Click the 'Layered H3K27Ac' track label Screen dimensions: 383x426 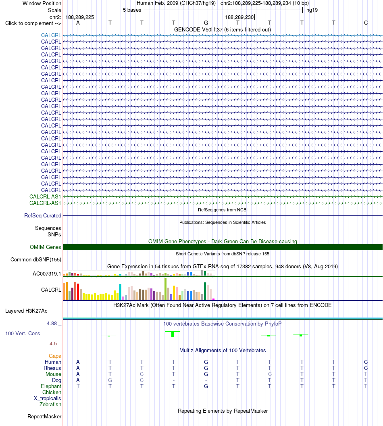(x=26, y=311)
